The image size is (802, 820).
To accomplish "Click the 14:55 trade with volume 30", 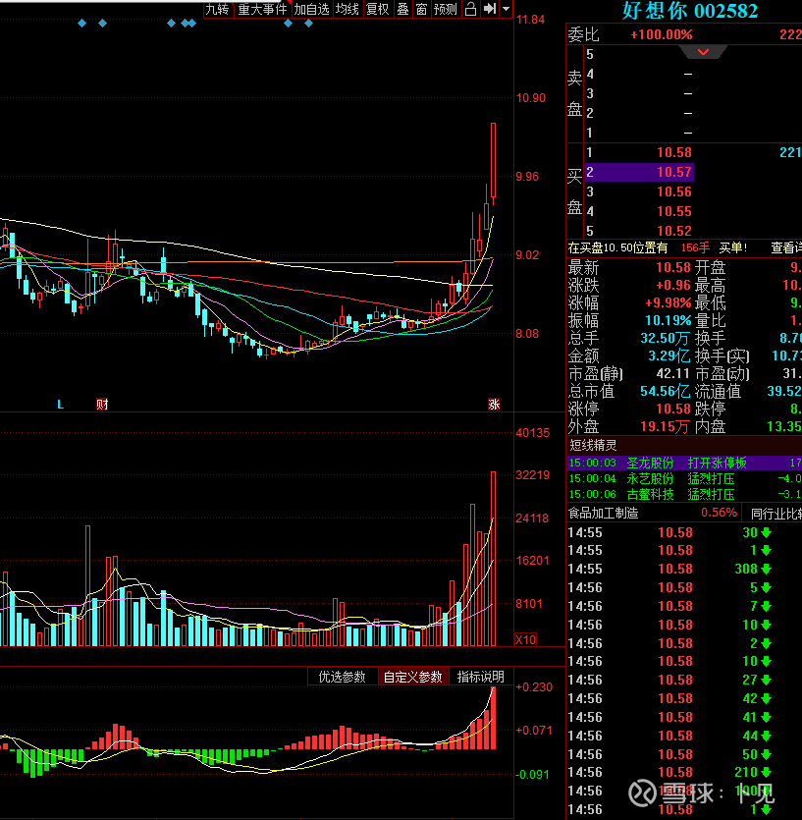I will [669, 533].
